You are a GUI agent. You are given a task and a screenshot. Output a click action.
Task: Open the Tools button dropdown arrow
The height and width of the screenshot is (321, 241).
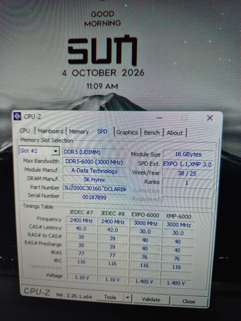click(x=128, y=298)
